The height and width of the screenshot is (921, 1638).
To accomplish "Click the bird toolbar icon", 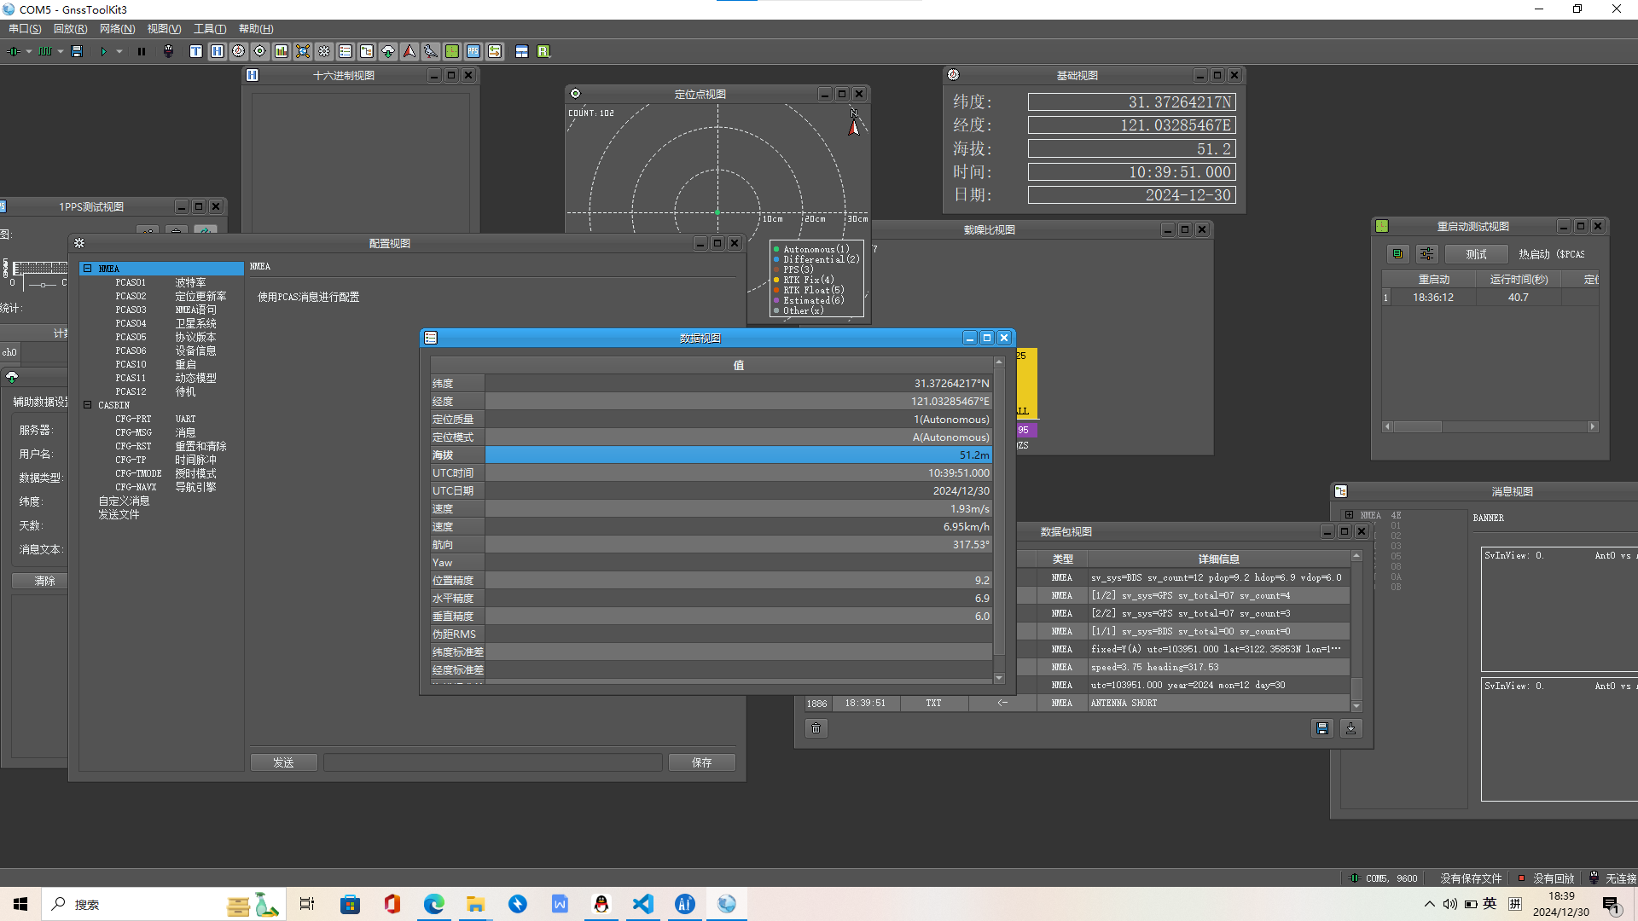I will point(431,52).
